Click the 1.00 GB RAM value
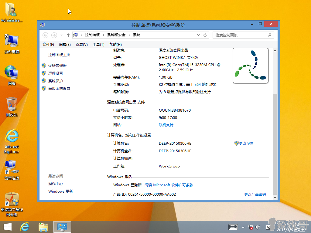This screenshot has height=233, width=311. (x=166, y=77)
